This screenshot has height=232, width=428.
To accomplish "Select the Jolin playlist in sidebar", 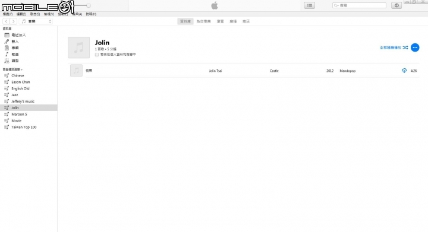I will point(29,108).
